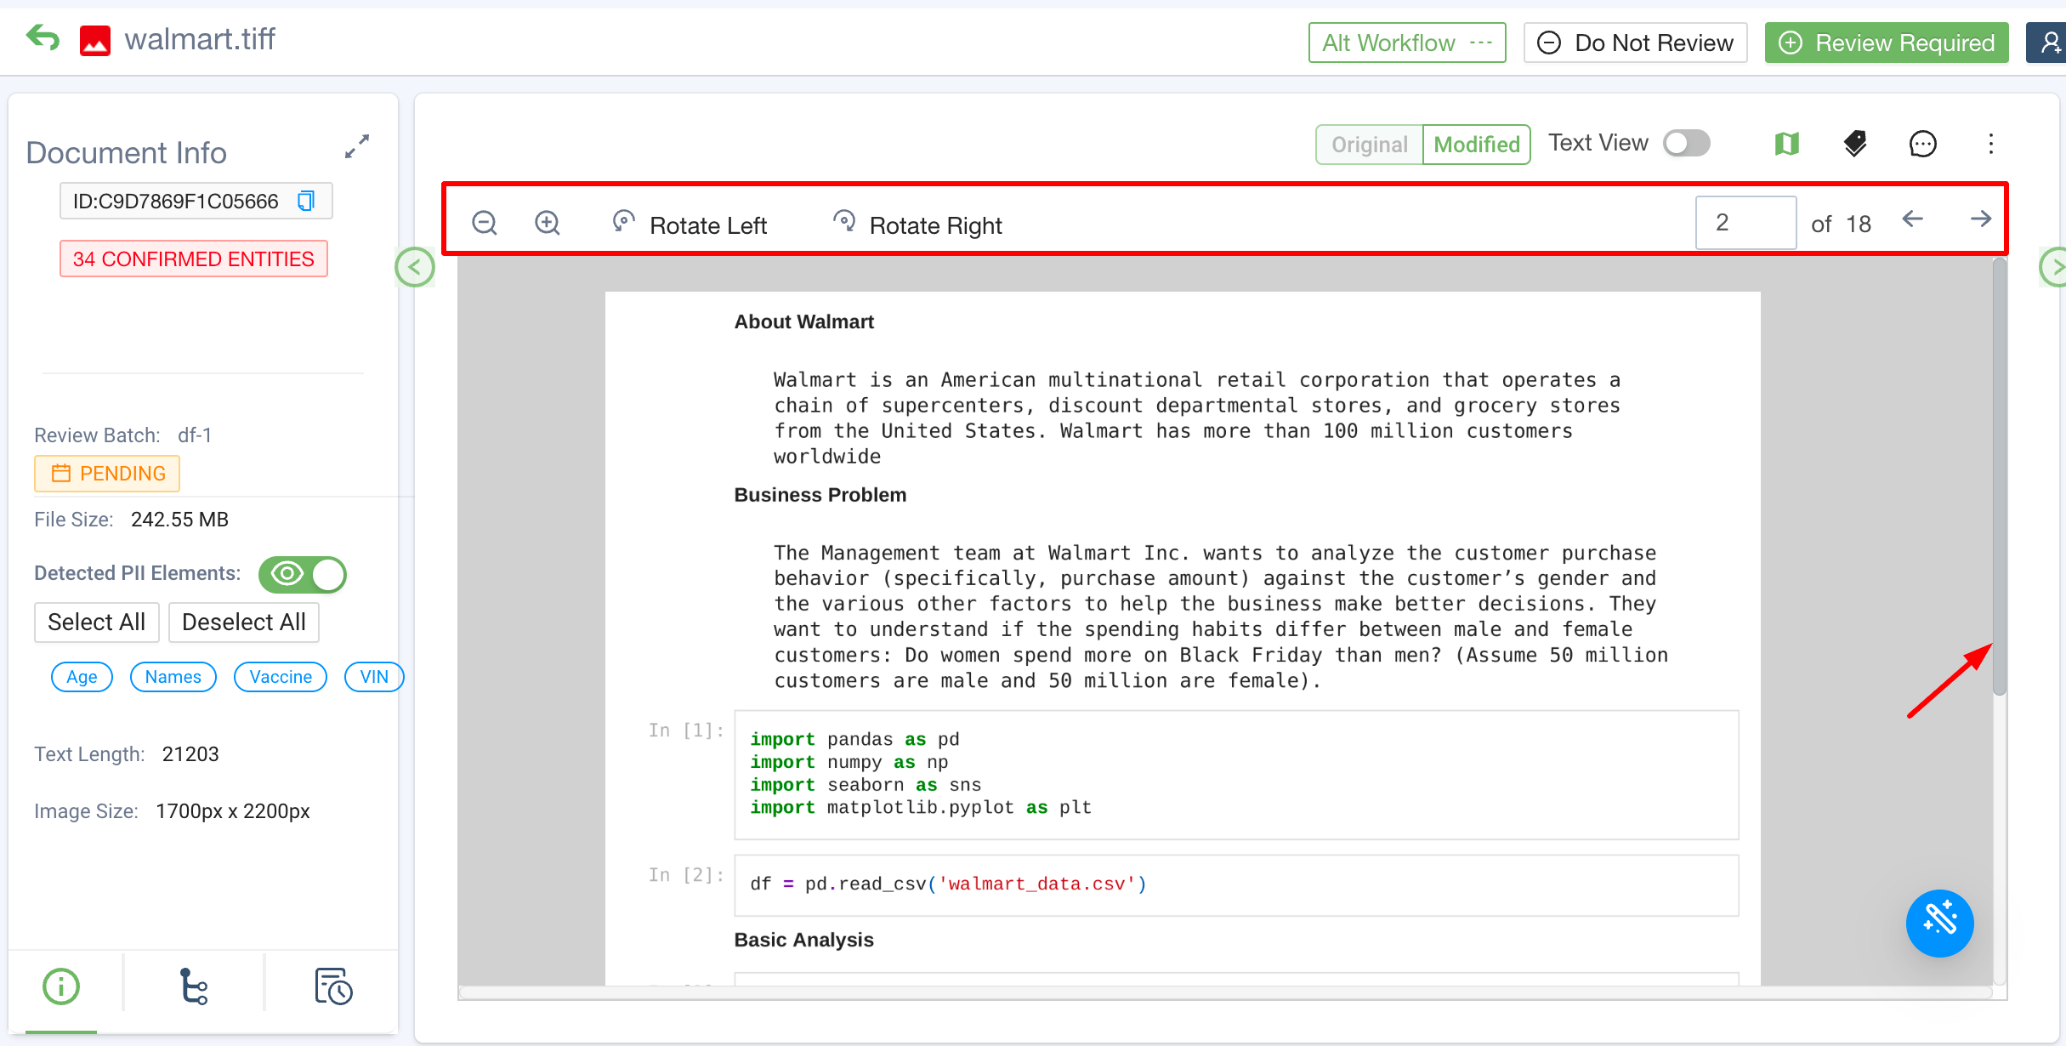Viewport: 2066px width, 1046px height.
Task: Zoom out of the document
Action: pos(485,223)
